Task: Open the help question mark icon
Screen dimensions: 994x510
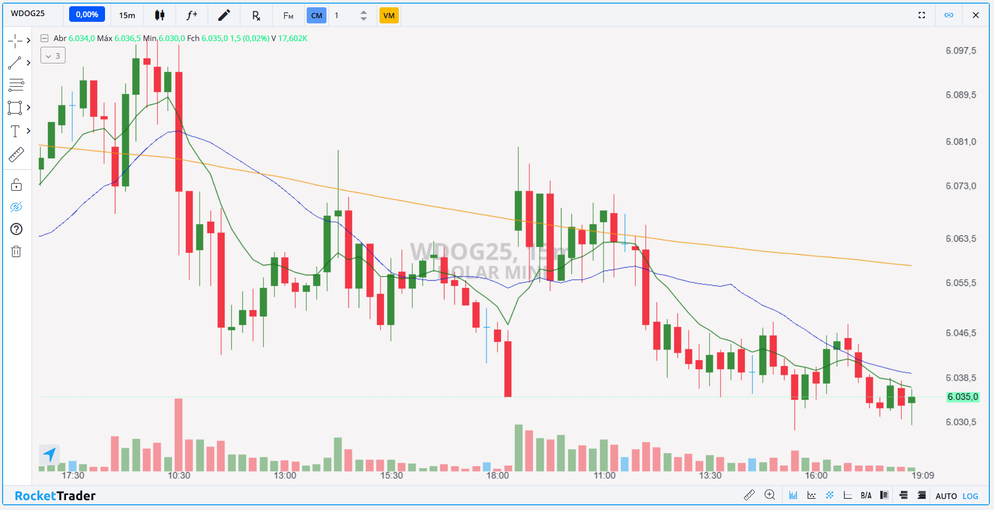Action: (x=16, y=229)
